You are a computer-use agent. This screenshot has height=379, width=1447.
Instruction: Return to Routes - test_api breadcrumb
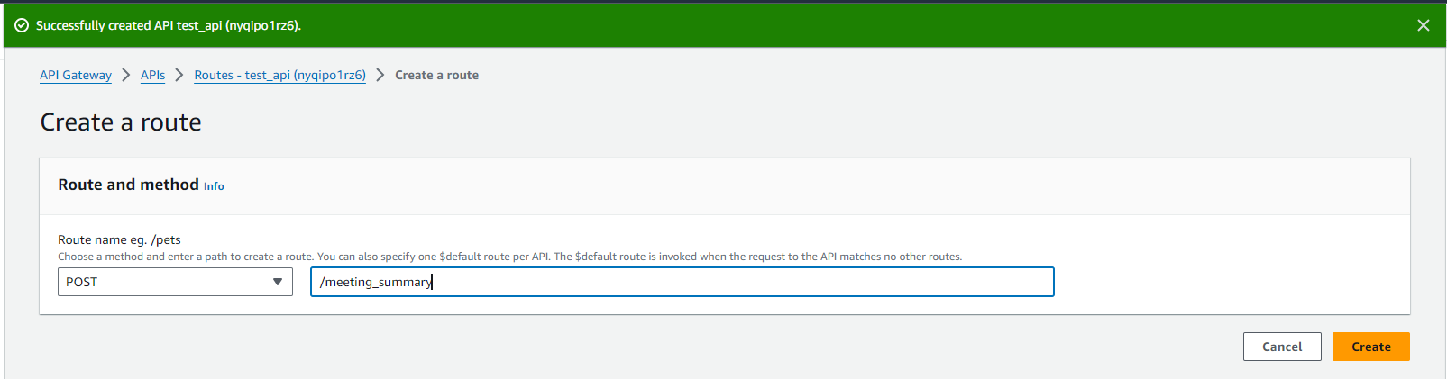(x=279, y=75)
